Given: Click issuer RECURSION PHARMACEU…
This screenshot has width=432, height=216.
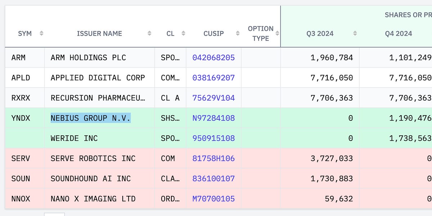Looking at the screenshot, I should coord(98,98).
